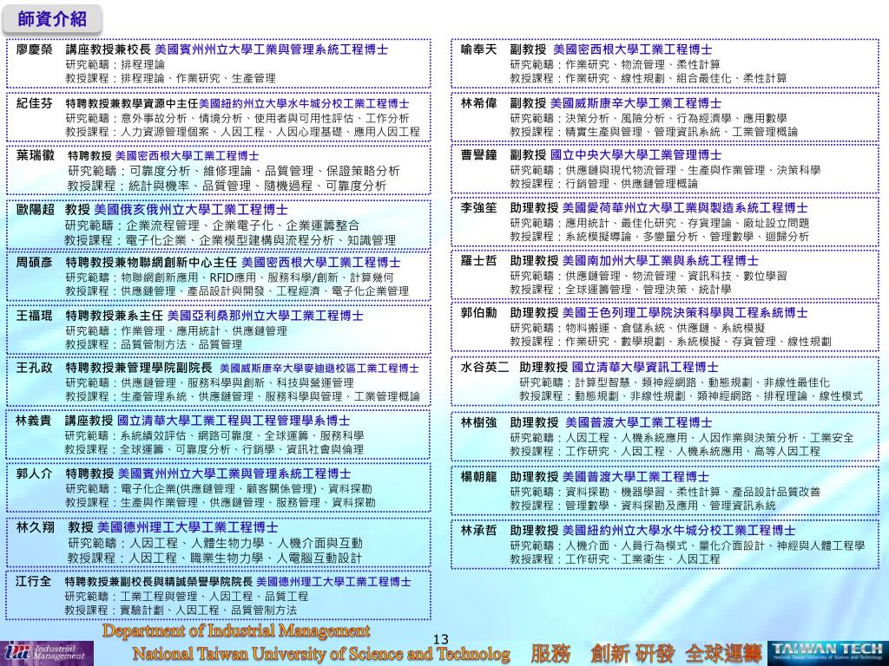The image size is (889, 666).
Task: Click the name 紀佳芬
Action: click(34, 103)
